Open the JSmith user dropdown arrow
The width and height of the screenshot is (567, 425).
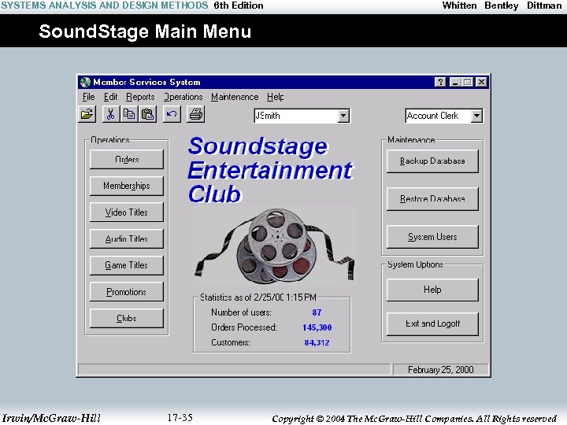click(343, 116)
